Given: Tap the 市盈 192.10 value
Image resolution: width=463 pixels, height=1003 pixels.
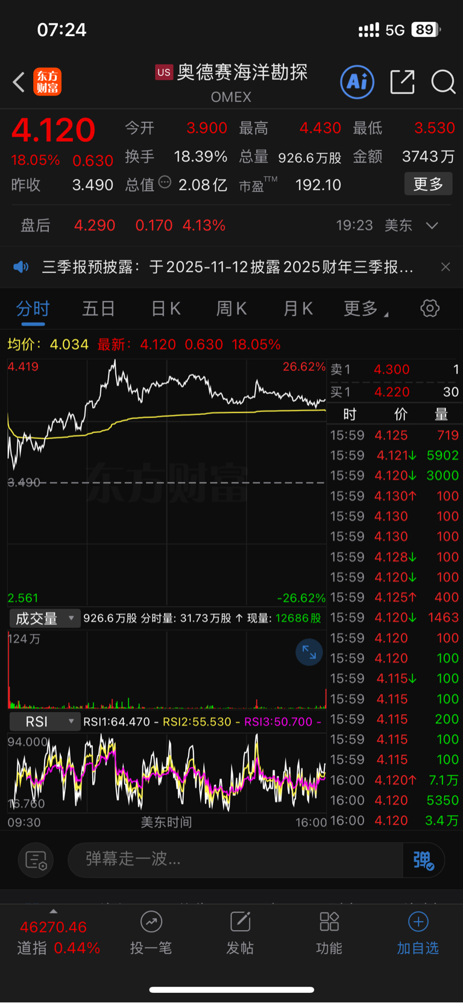Looking at the screenshot, I should [318, 185].
